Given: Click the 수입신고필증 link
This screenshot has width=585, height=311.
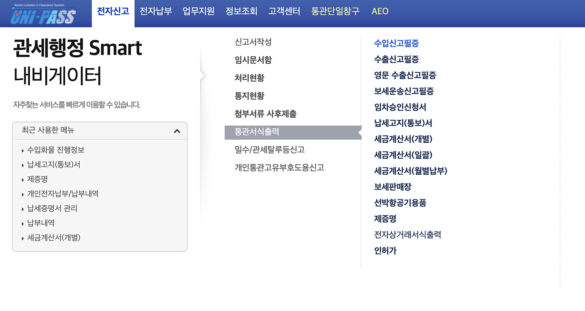Looking at the screenshot, I should tap(396, 43).
